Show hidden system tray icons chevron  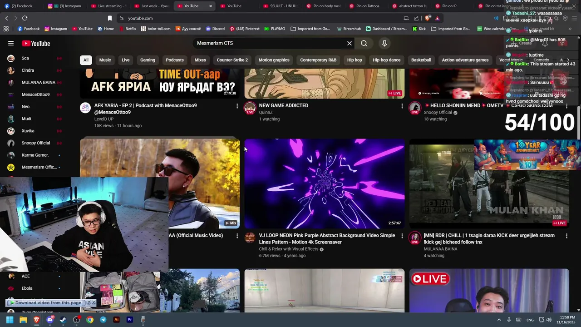[499, 320]
